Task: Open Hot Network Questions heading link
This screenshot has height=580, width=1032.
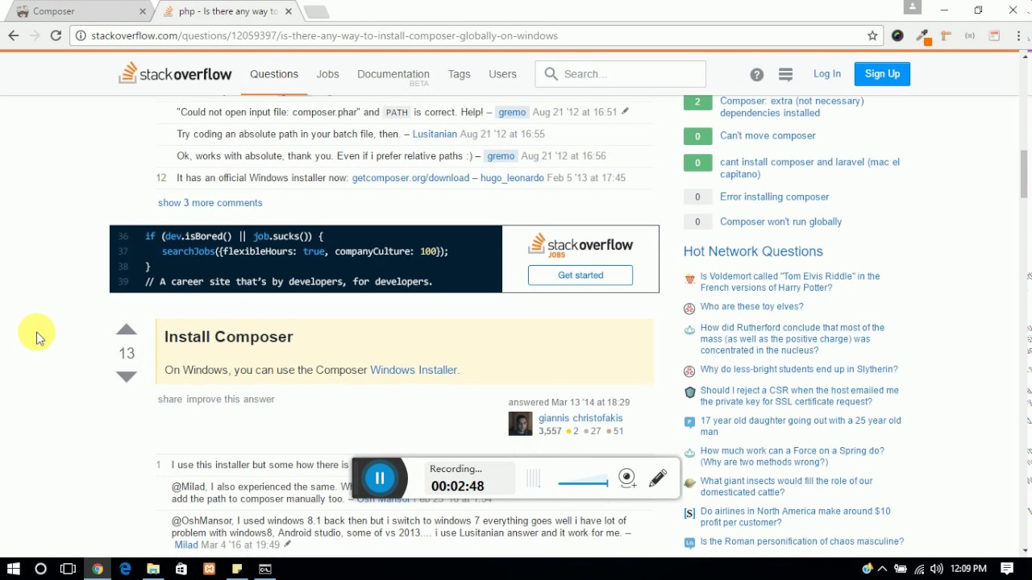Action: click(753, 251)
